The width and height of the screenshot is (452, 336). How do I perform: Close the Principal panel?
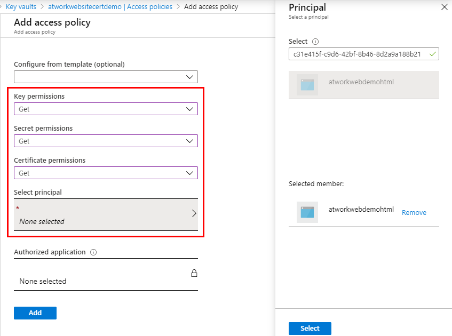pos(444,7)
